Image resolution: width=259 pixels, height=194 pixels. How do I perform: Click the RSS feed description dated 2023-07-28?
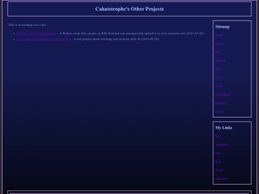pyautogui.click(x=130, y=34)
